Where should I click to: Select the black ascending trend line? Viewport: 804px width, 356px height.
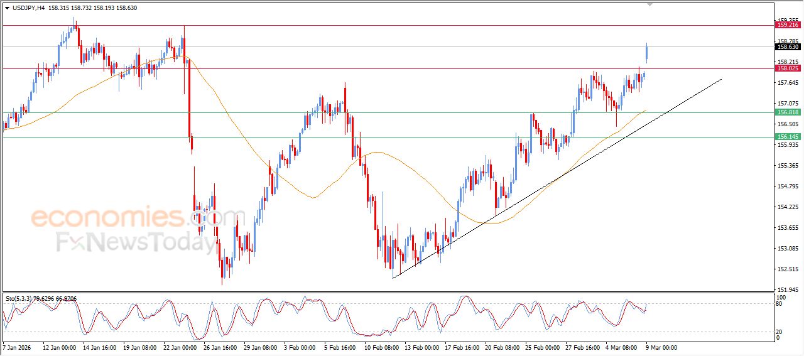[565, 175]
